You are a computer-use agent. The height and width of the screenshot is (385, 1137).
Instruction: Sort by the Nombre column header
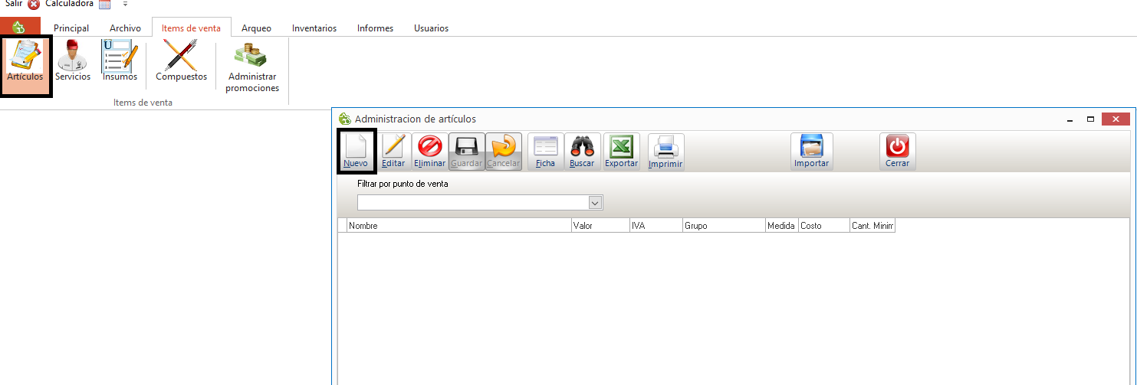click(458, 227)
